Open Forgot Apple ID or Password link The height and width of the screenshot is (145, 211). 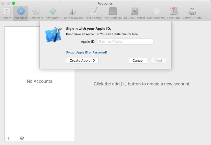tap(87, 52)
